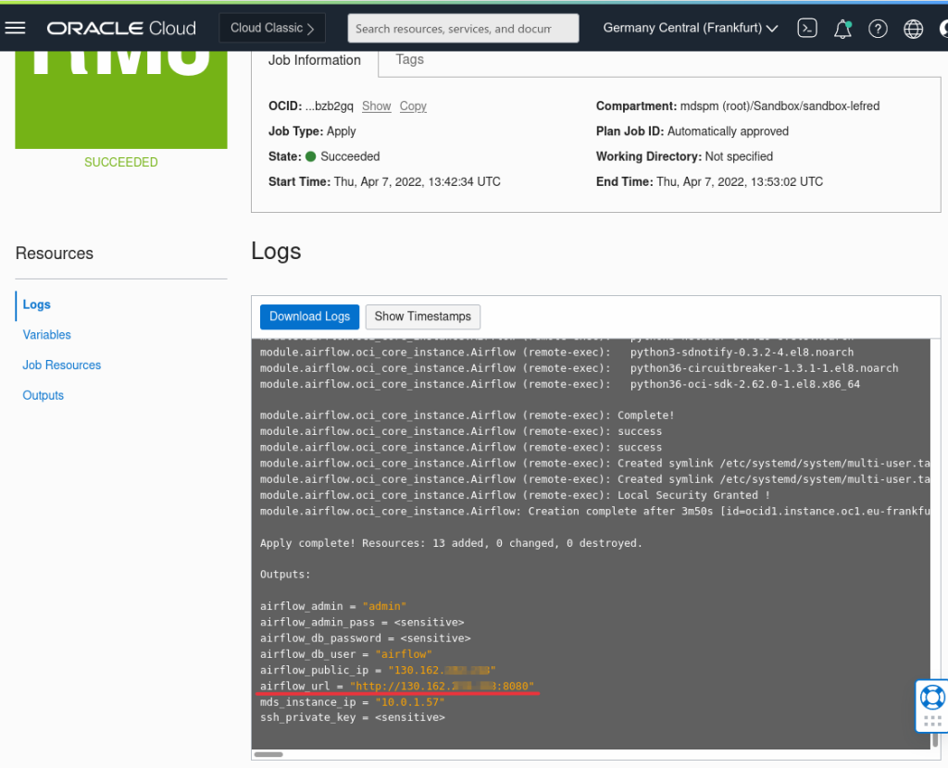This screenshot has height=768, width=948.
Task: Click the Download Logs button
Action: (x=309, y=316)
